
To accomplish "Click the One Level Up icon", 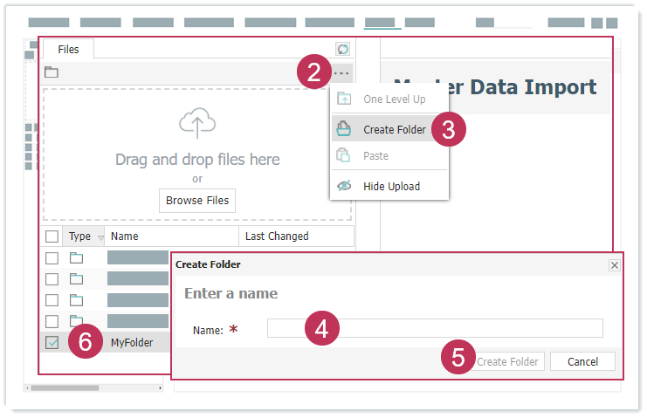I will pyautogui.click(x=344, y=99).
